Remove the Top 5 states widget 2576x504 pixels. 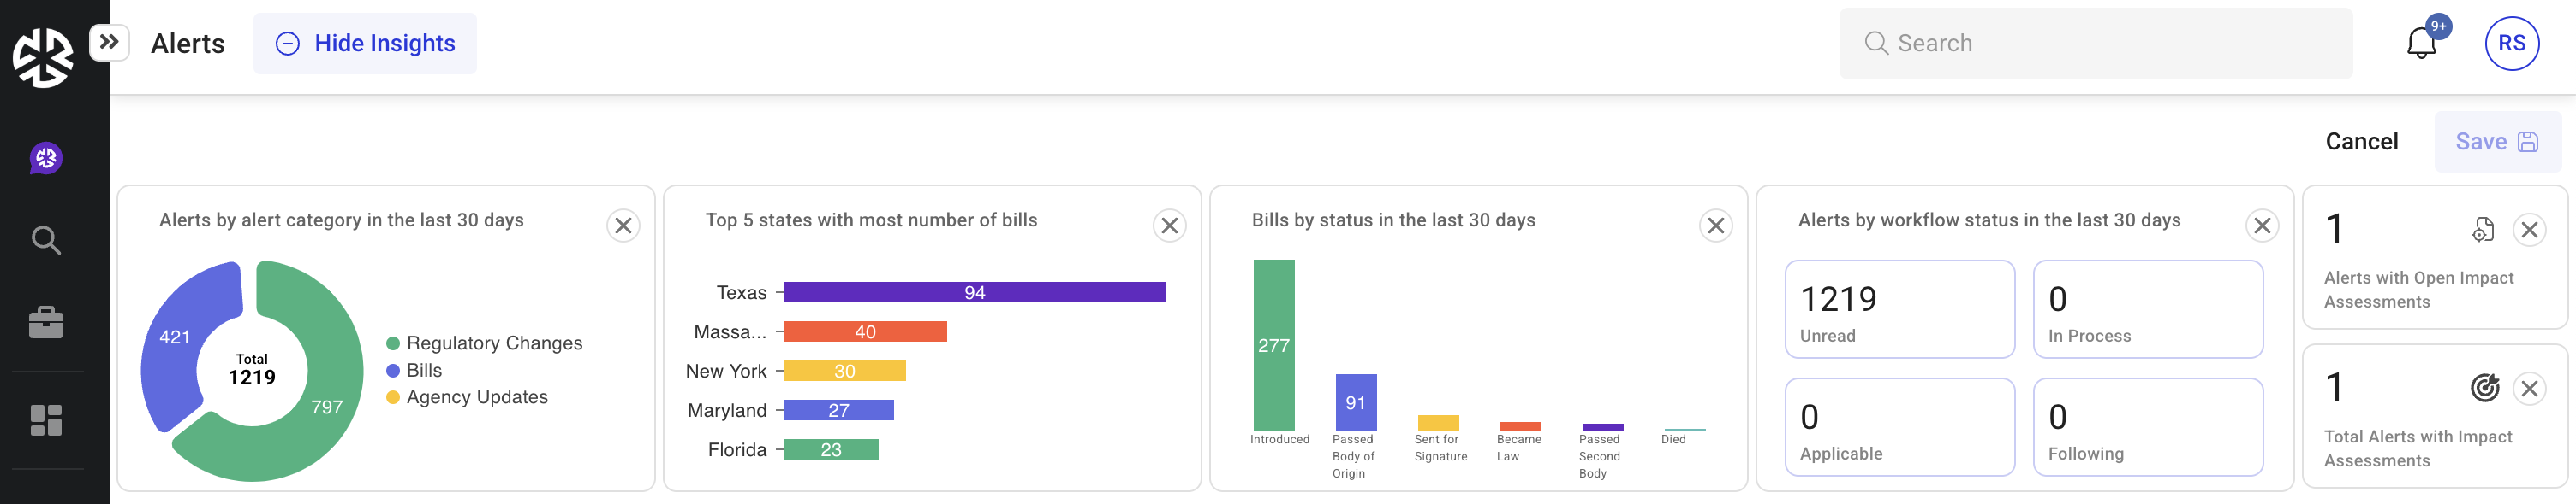(x=1169, y=226)
